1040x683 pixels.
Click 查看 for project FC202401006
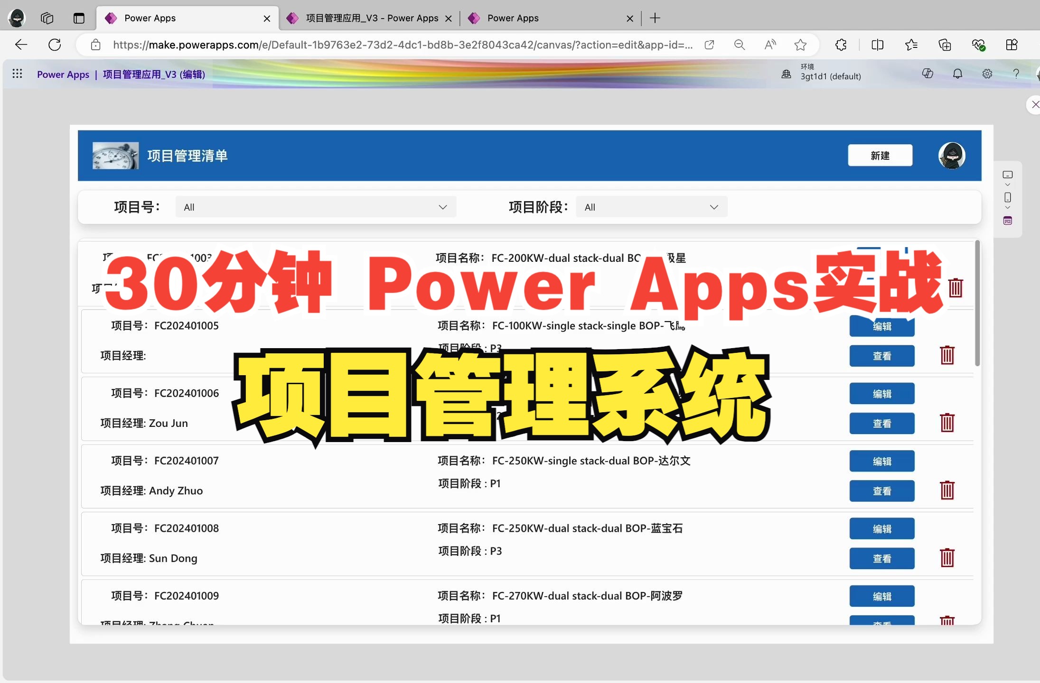click(882, 423)
